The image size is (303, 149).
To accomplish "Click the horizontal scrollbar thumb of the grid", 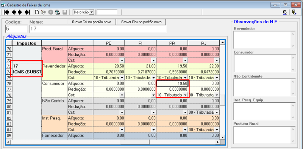I will pos(135,142).
